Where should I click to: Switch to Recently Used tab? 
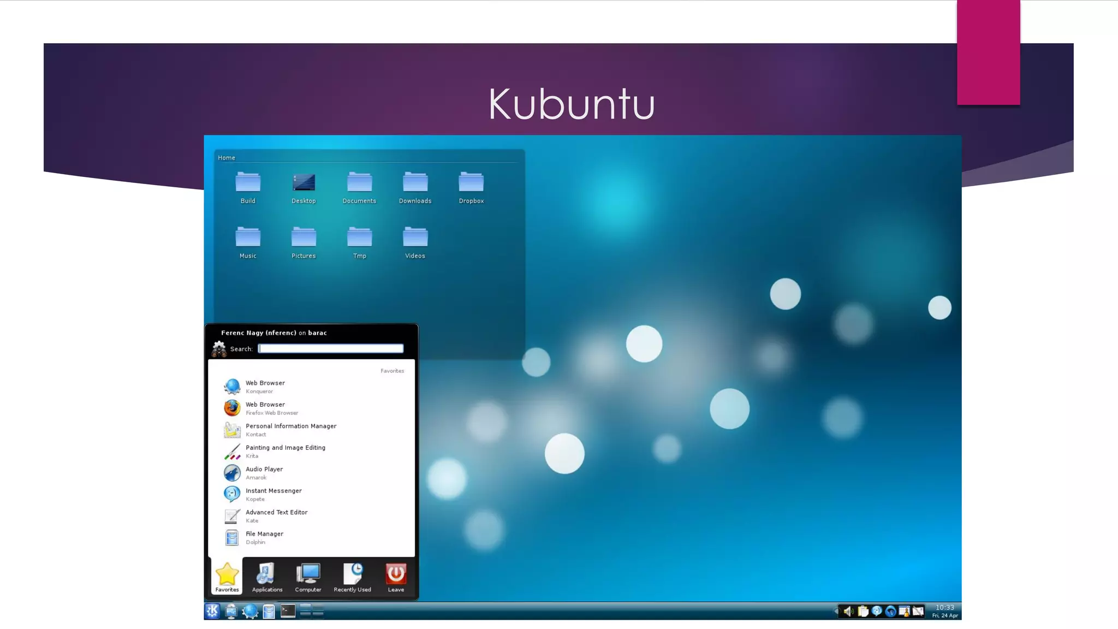click(352, 577)
